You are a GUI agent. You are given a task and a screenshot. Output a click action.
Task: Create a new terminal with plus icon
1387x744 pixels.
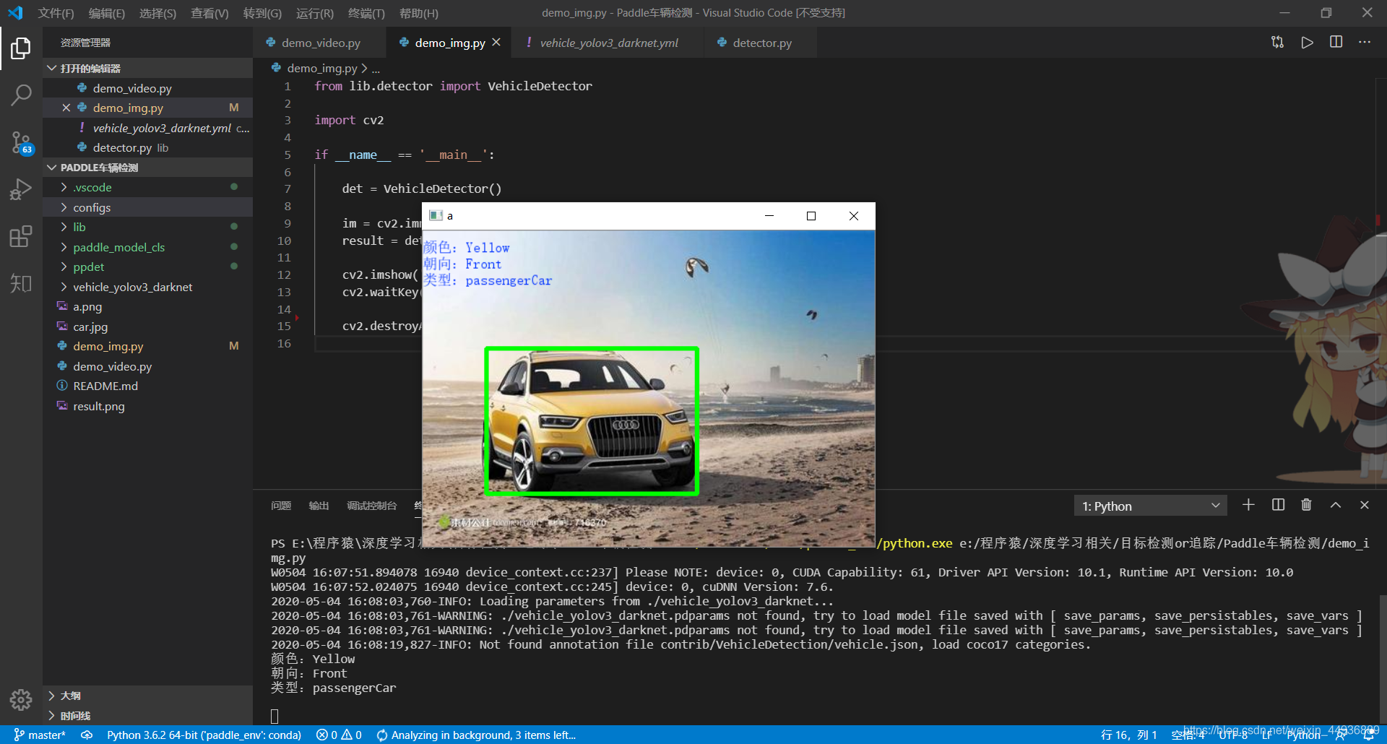(1248, 506)
